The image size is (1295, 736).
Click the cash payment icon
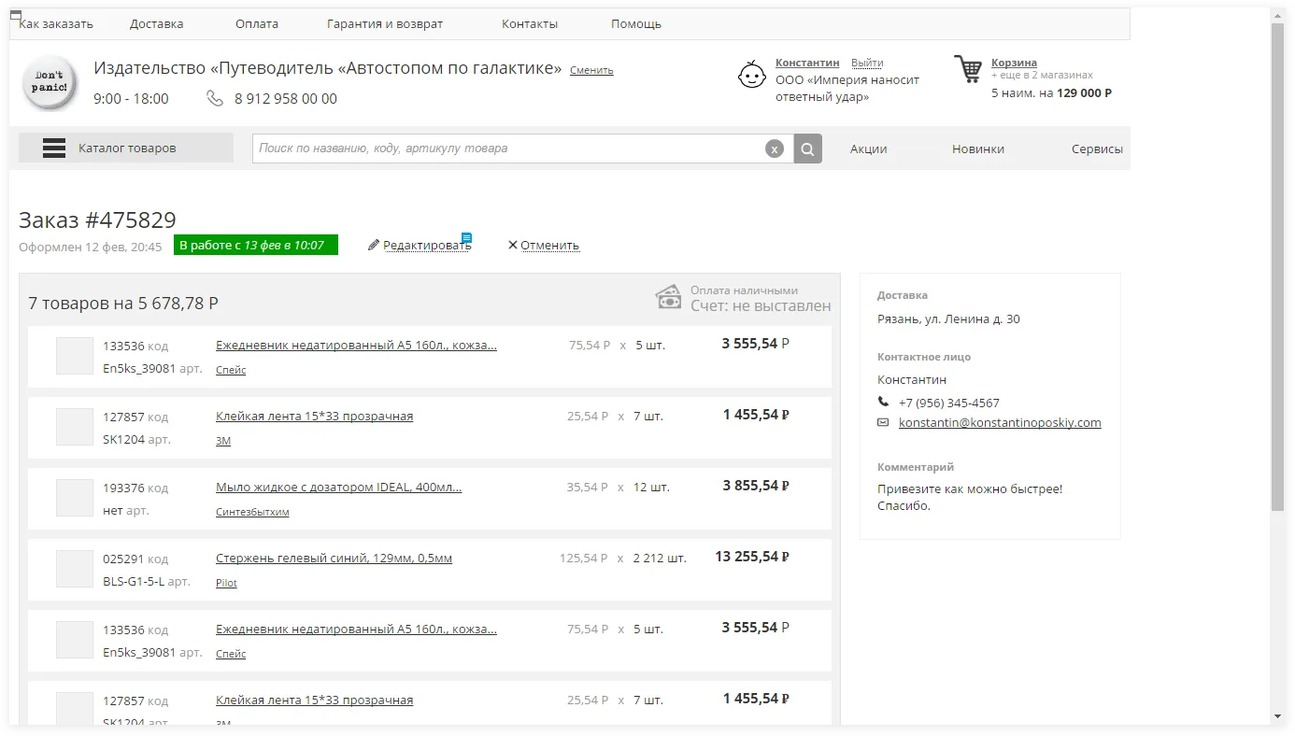(x=668, y=297)
